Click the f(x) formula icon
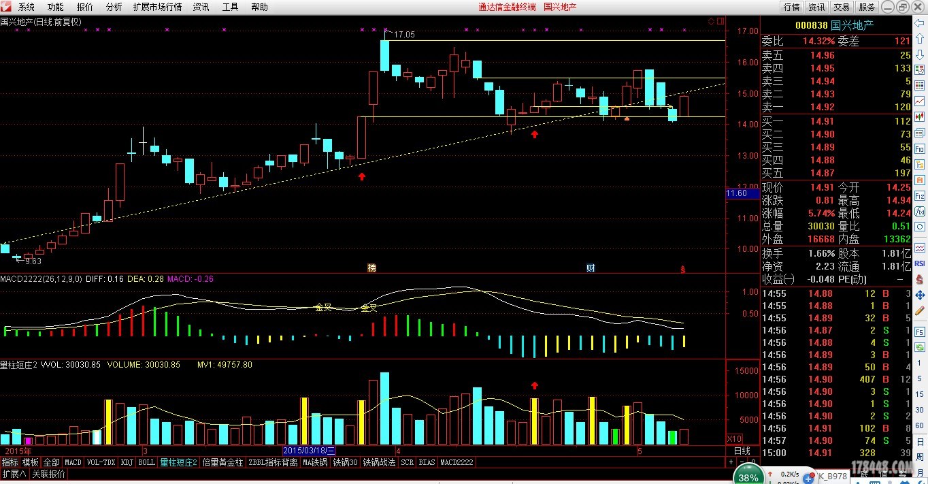This screenshot has width=928, height=484. (919, 212)
